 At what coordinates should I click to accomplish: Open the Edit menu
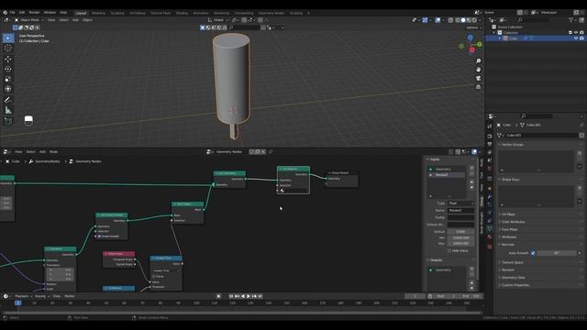(x=22, y=12)
